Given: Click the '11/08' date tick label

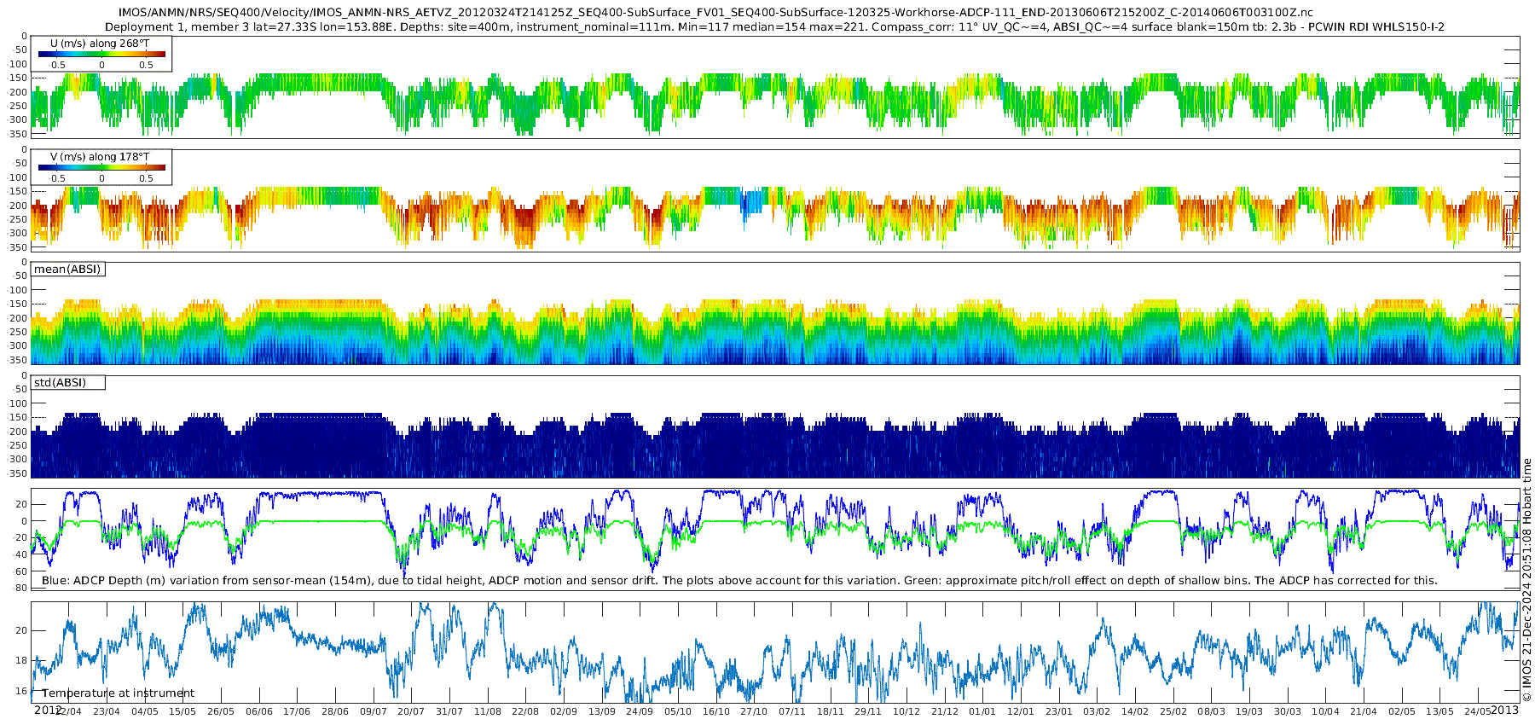Looking at the screenshot, I should (488, 711).
